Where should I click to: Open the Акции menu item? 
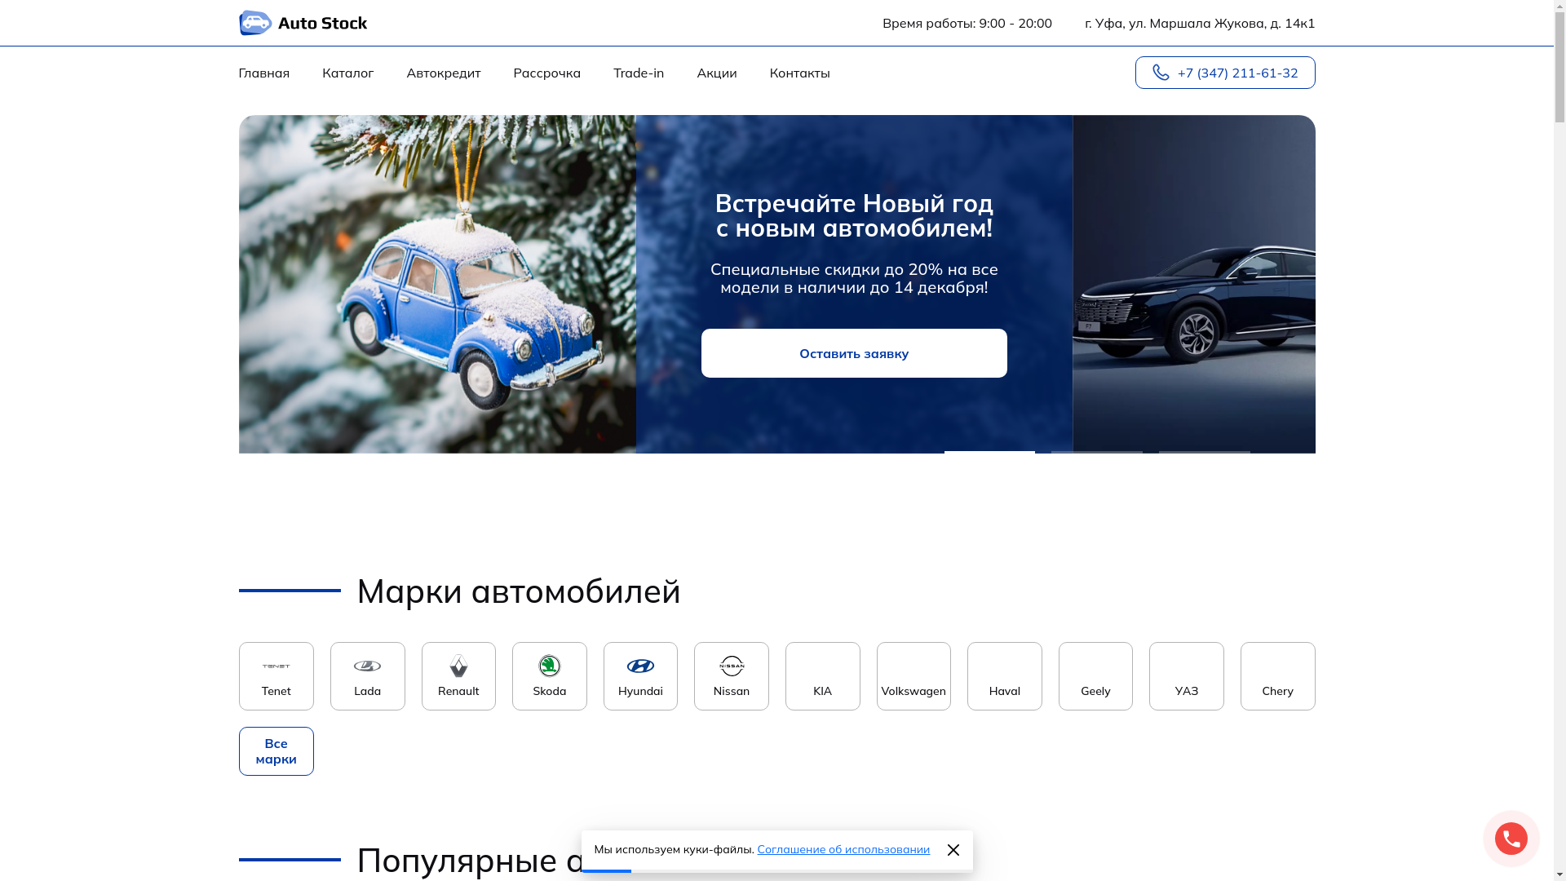tap(717, 73)
